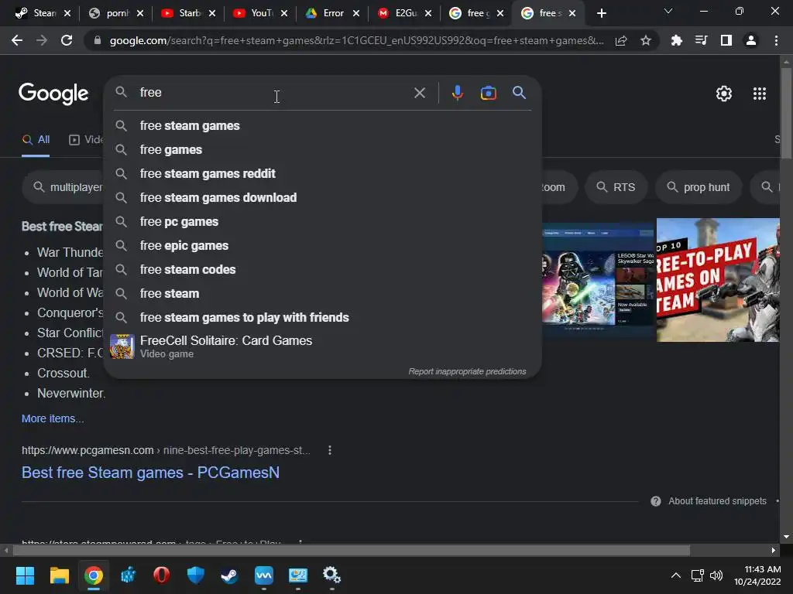Screen dimensions: 793x594
Task: Click in the Google search text field
Action: tap(273, 93)
